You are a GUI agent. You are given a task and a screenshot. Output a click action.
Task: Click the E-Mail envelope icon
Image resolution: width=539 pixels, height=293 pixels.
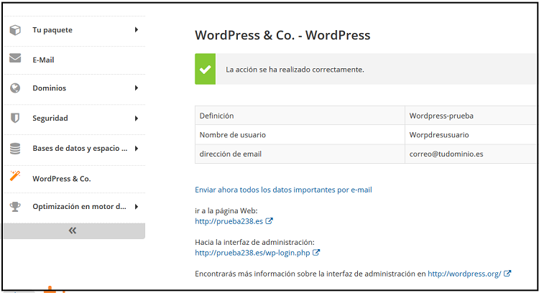[15, 58]
